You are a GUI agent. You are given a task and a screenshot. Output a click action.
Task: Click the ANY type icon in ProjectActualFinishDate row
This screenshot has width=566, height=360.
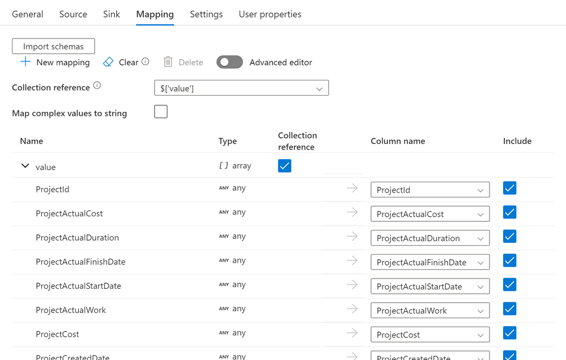click(224, 260)
